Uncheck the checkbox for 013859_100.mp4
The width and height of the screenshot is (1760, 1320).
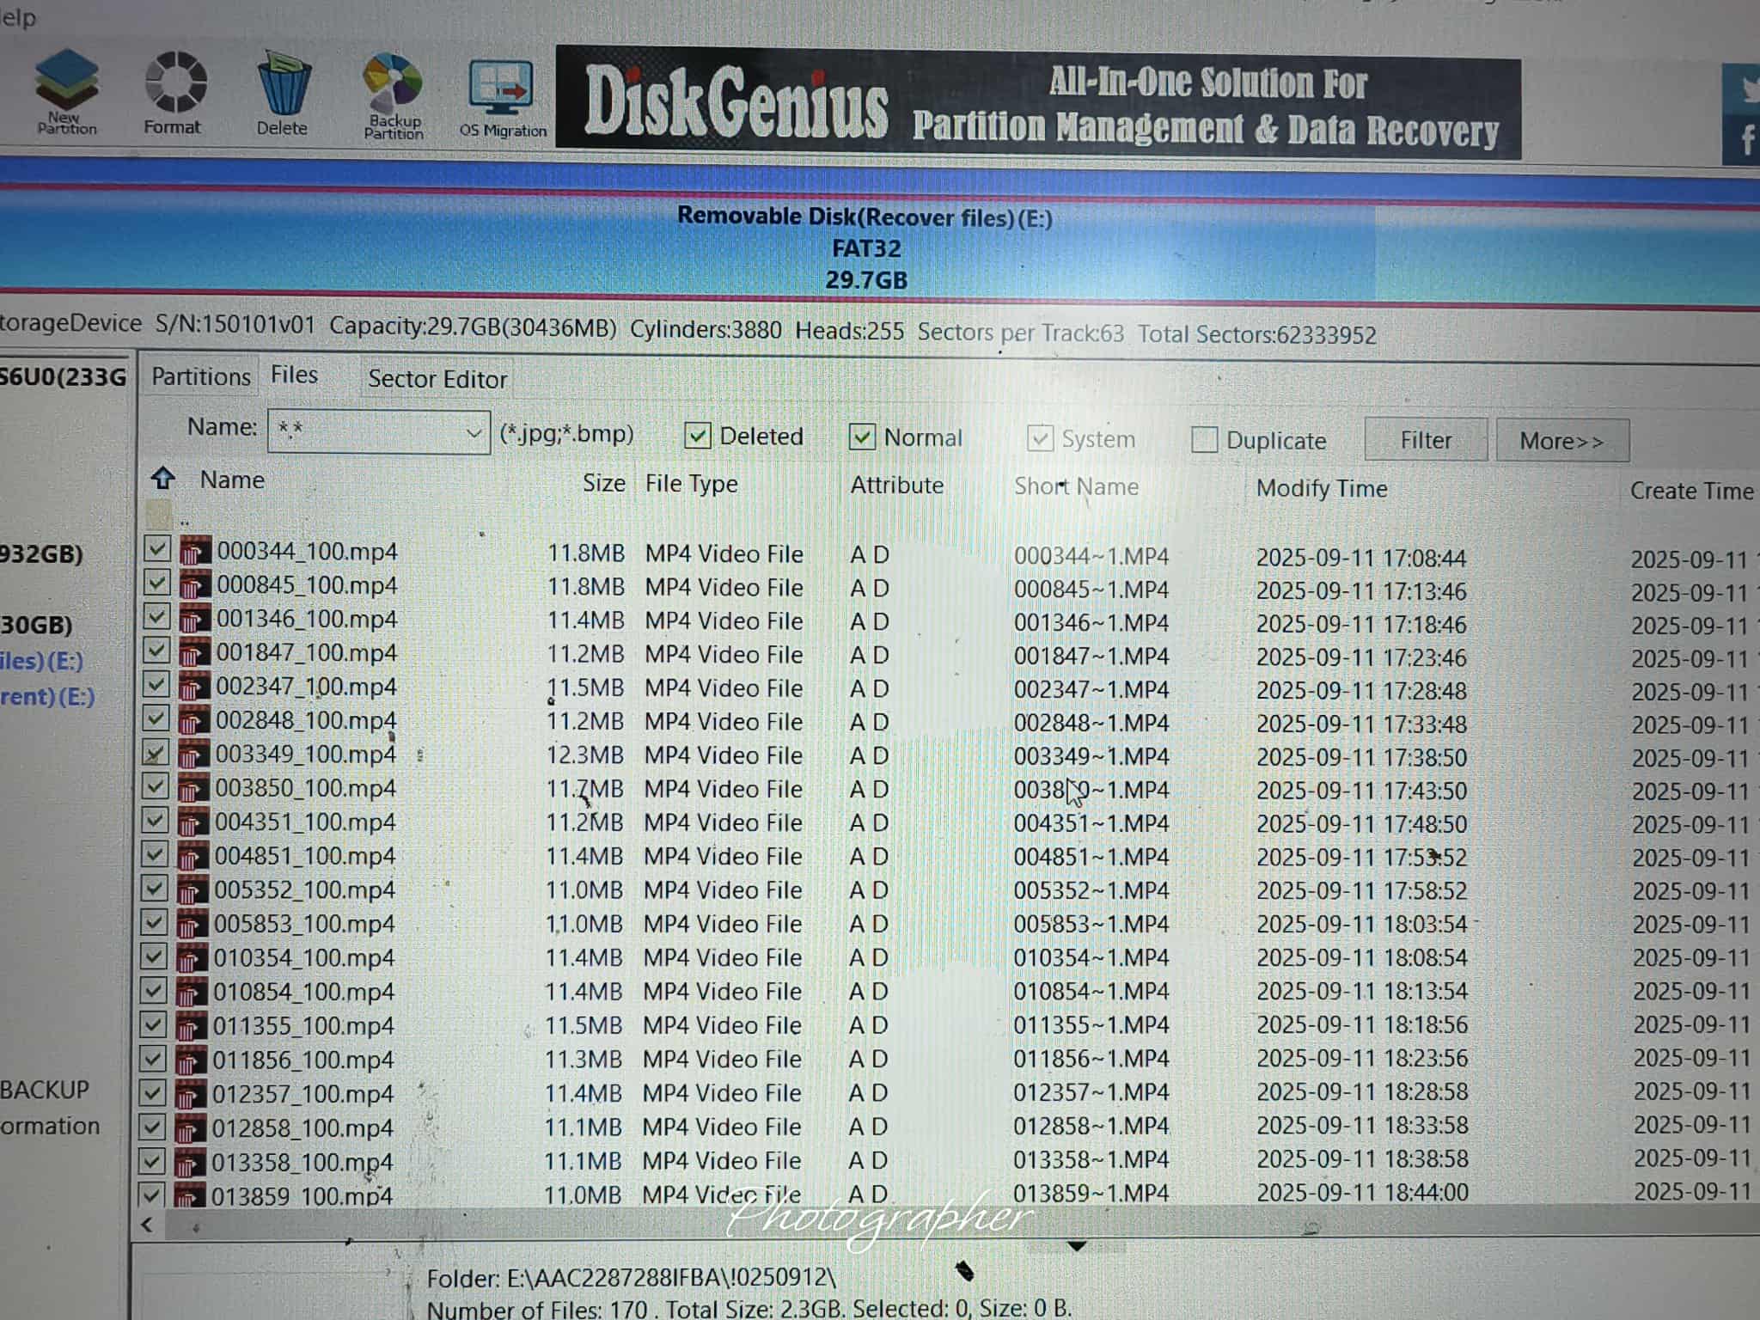click(x=151, y=1194)
